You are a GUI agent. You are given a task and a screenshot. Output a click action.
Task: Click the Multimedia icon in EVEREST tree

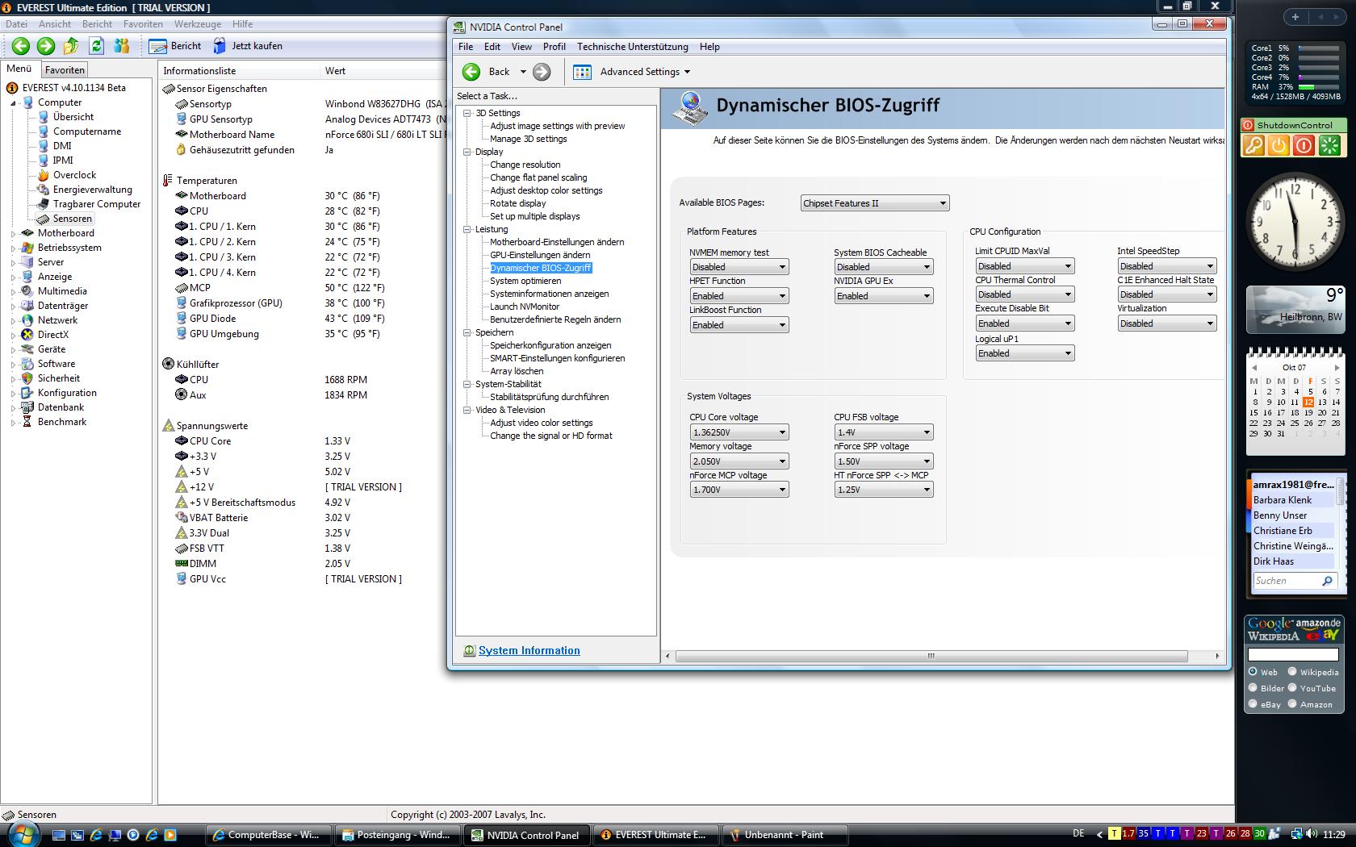click(x=27, y=291)
